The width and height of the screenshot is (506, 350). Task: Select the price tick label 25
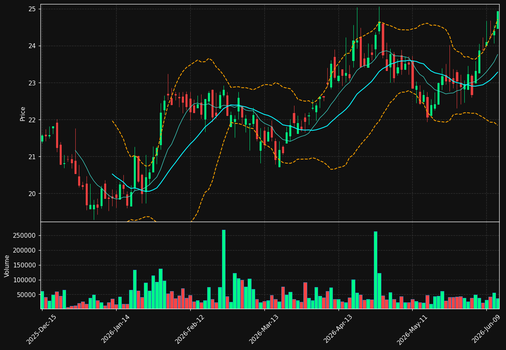pos(32,9)
